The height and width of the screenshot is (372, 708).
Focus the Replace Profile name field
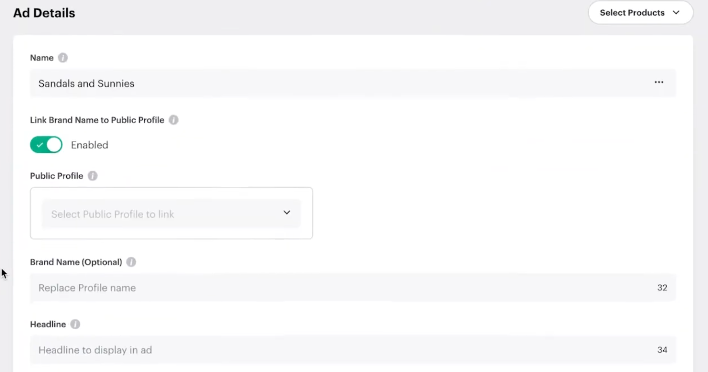click(x=323, y=288)
